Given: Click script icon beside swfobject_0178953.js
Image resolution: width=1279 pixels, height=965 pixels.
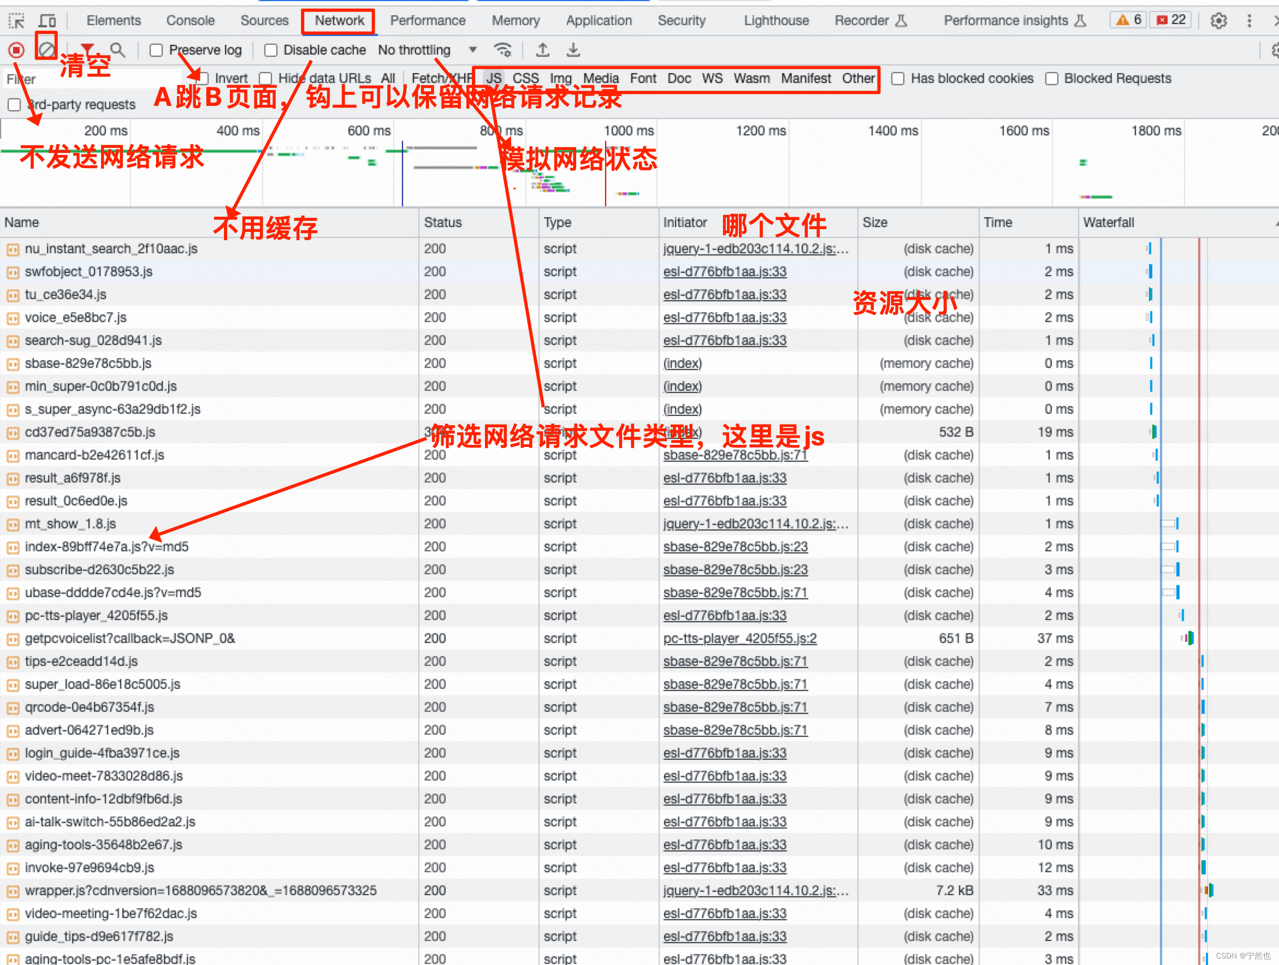Looking at the screenshot, I should point(12,272).
